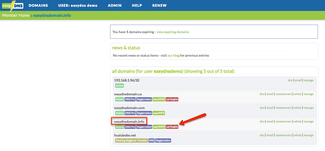This screenshot has width=325, height=151.
Task: Open domain huziubobo.net
Action: coord(125,135)
